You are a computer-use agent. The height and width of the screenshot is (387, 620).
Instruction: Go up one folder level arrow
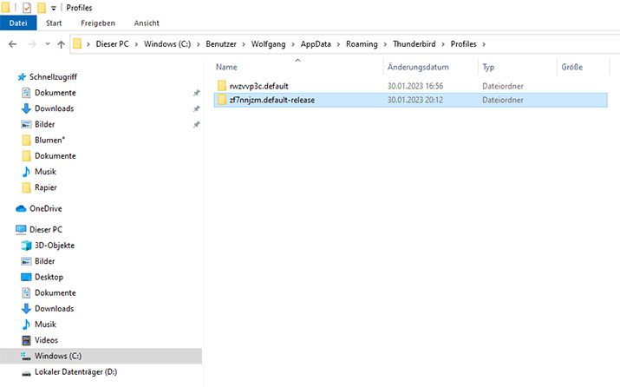(61, 44)
